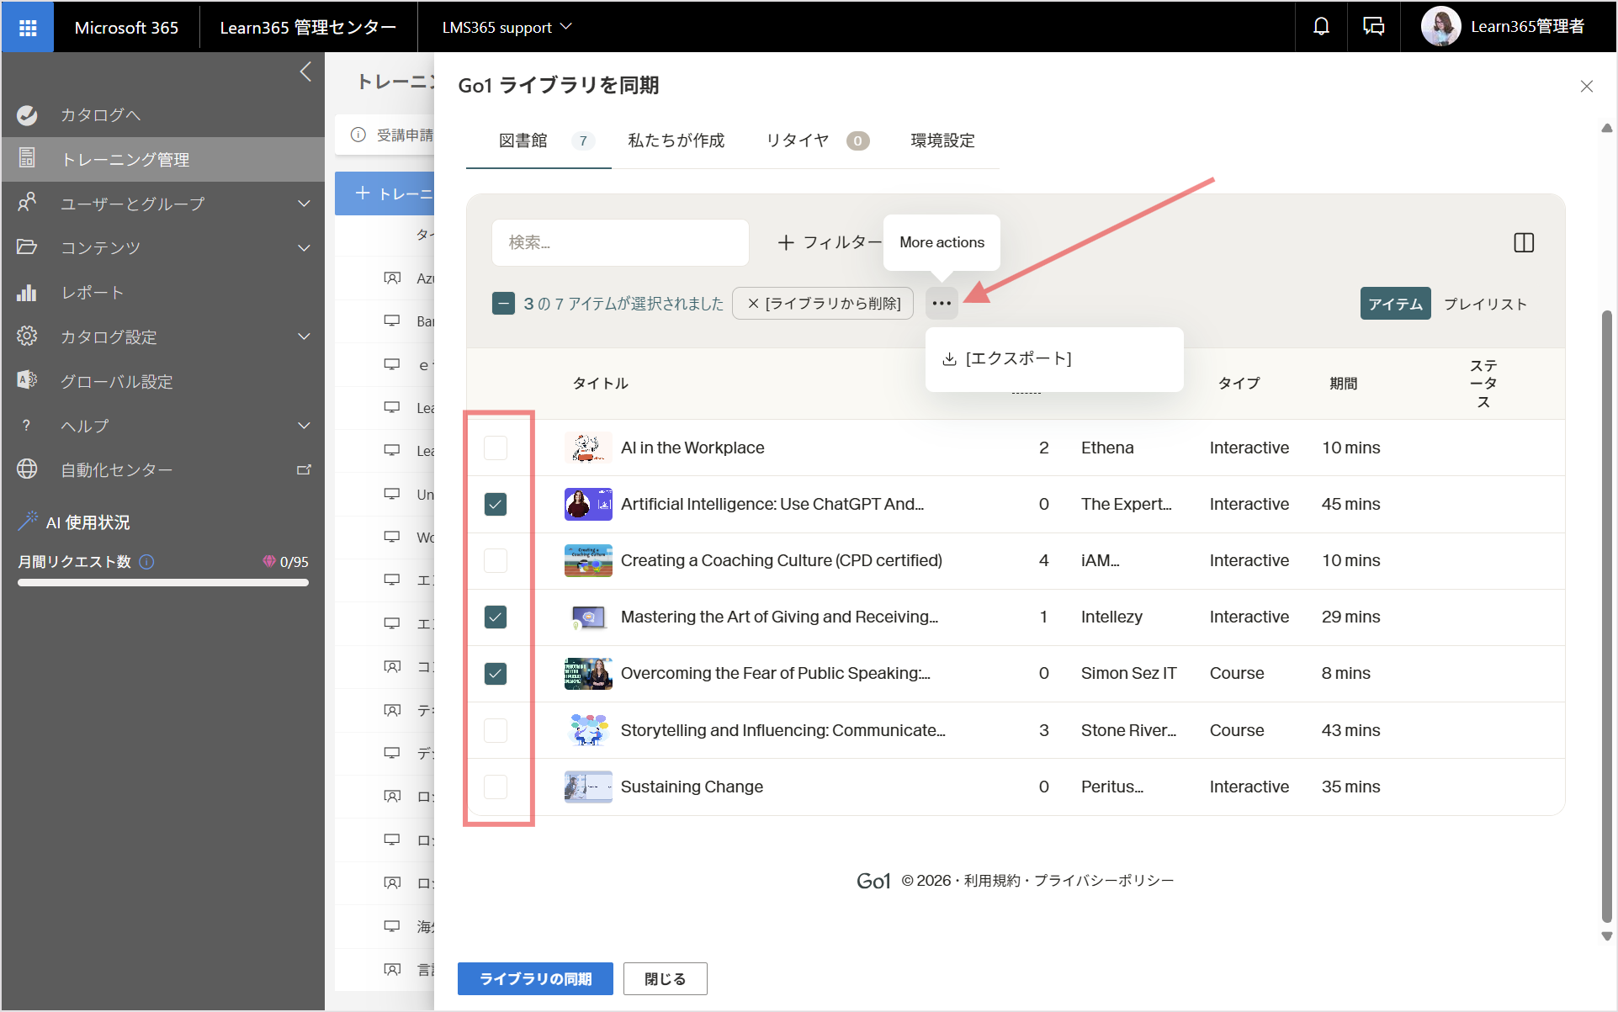Click the Content folder sidebar icon

(x=27, y=247)
